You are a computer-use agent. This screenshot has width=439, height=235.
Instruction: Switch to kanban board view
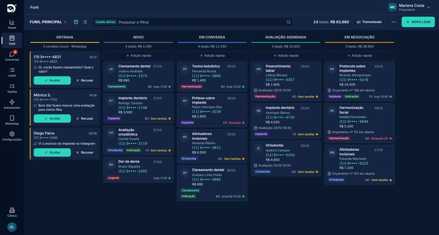click(x=76, y=22)
